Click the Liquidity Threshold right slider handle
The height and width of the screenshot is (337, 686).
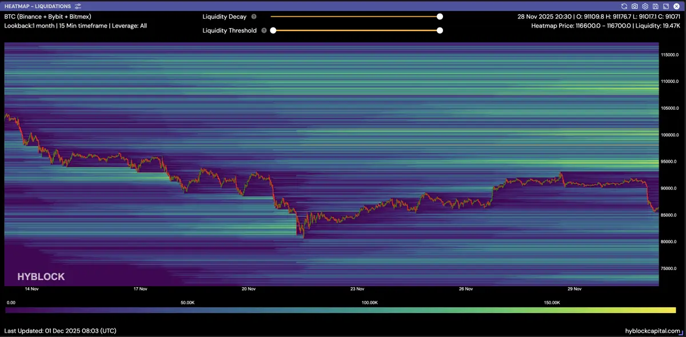[440, 30]
